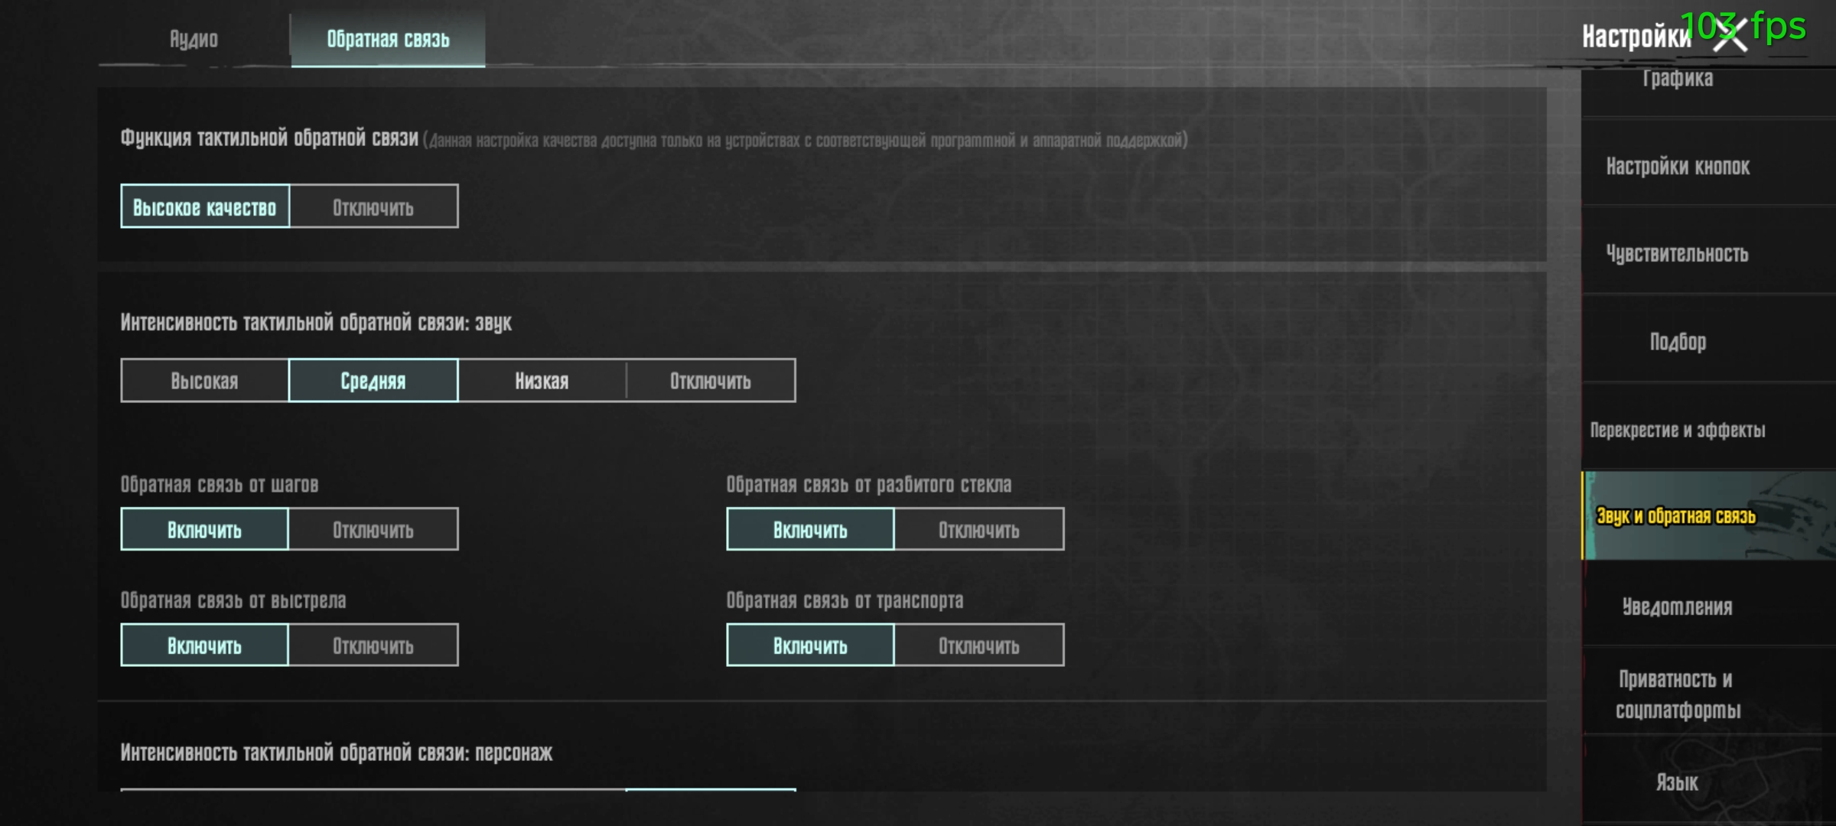Set sound feedback intensity to Низкая

pyautogui.click(x=542, y=380)
